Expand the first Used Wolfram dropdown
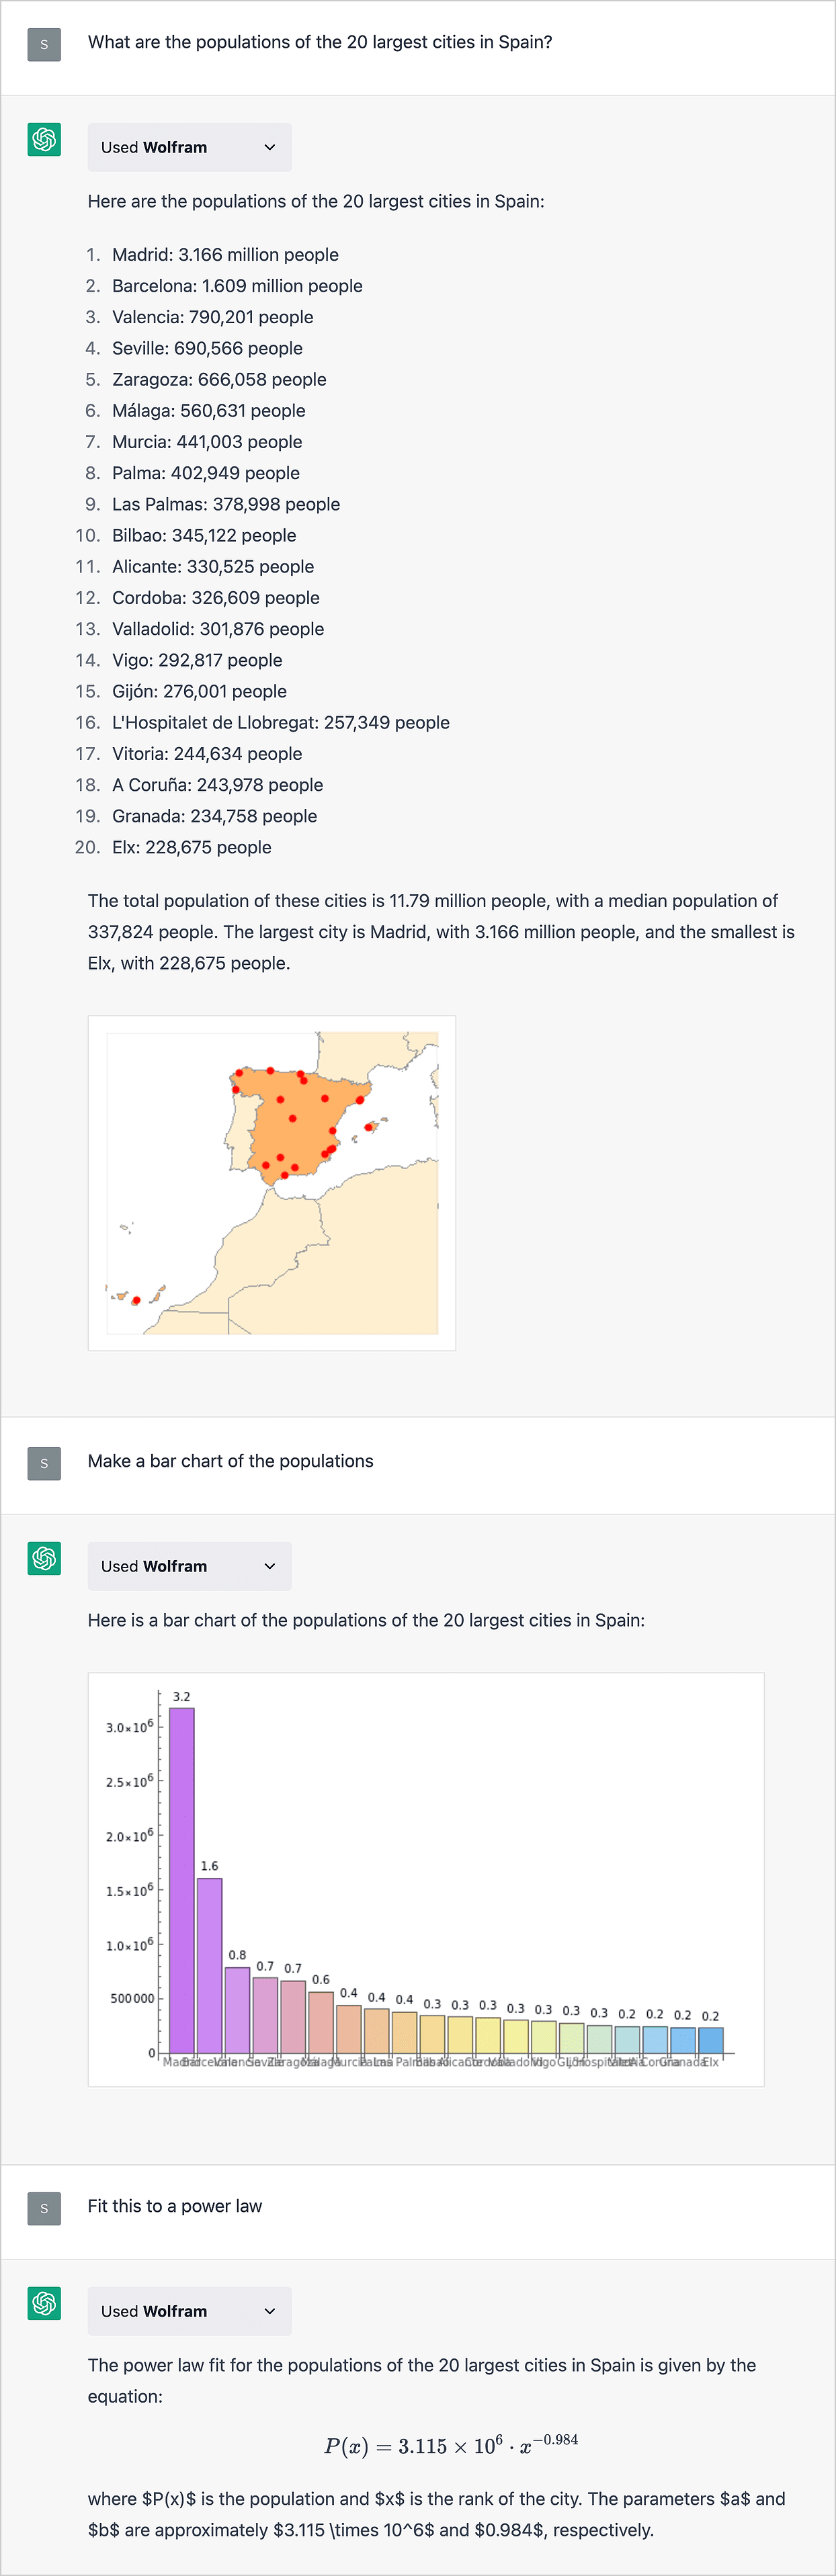This screenshot has height=2576, width=836. tap(190, 147)
